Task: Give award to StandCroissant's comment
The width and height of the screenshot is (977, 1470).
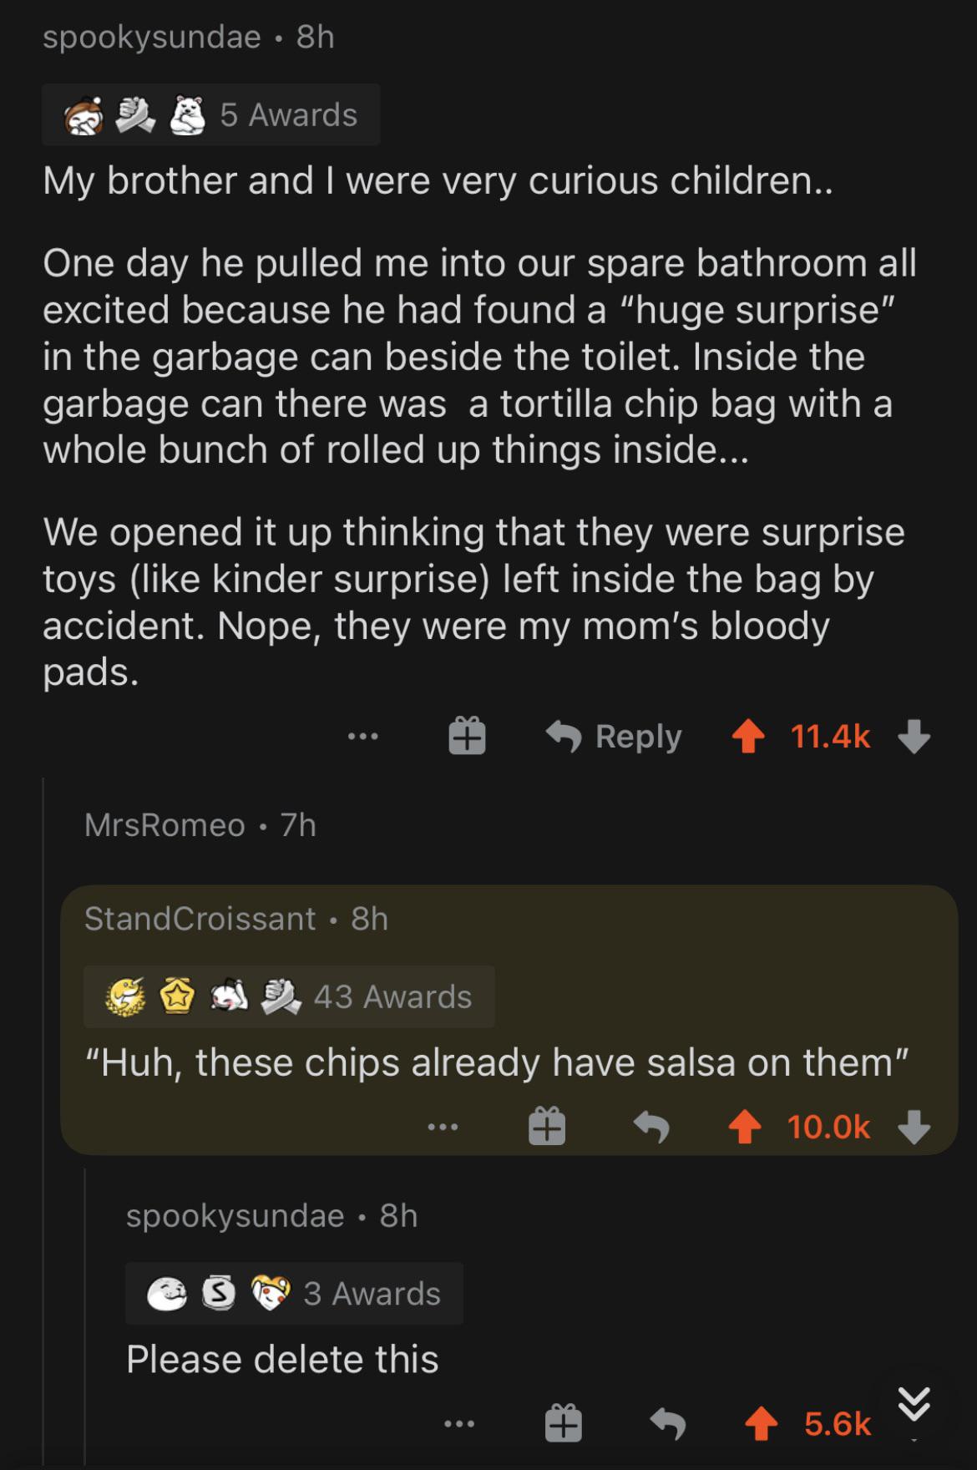Action: [x=547, y=1128]
